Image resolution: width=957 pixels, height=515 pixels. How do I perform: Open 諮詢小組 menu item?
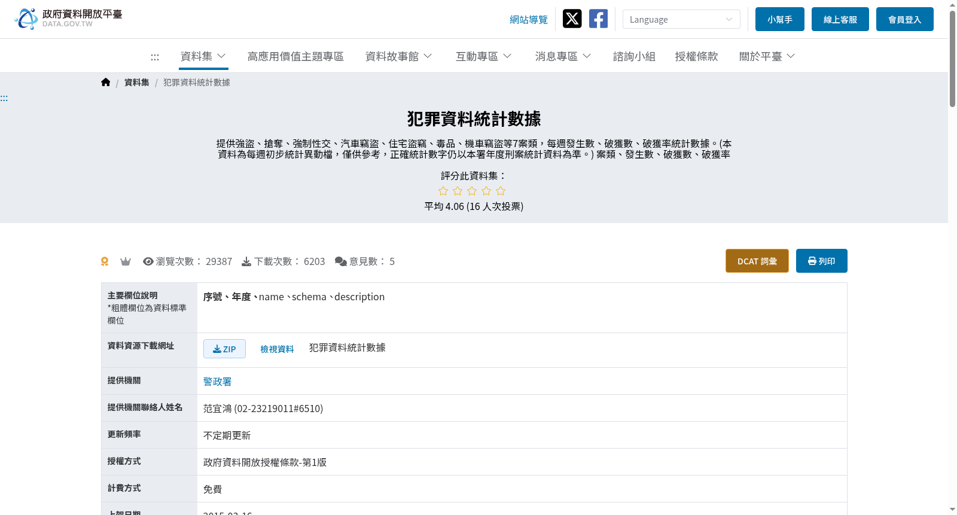tap(634, 56)
